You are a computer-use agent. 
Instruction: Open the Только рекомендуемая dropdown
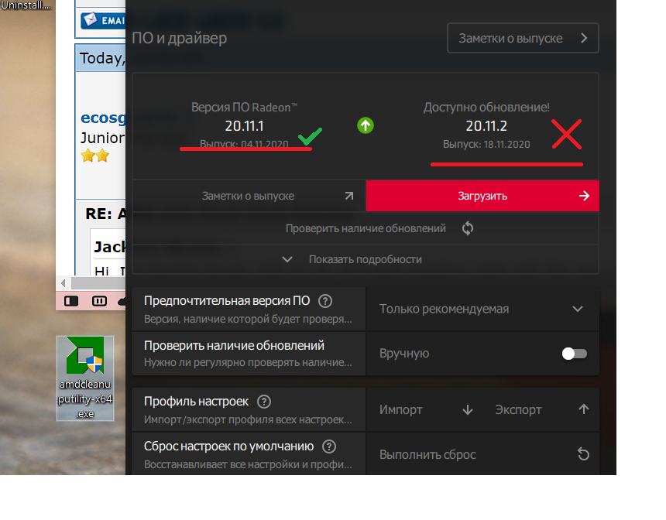[x=481, y=309]
